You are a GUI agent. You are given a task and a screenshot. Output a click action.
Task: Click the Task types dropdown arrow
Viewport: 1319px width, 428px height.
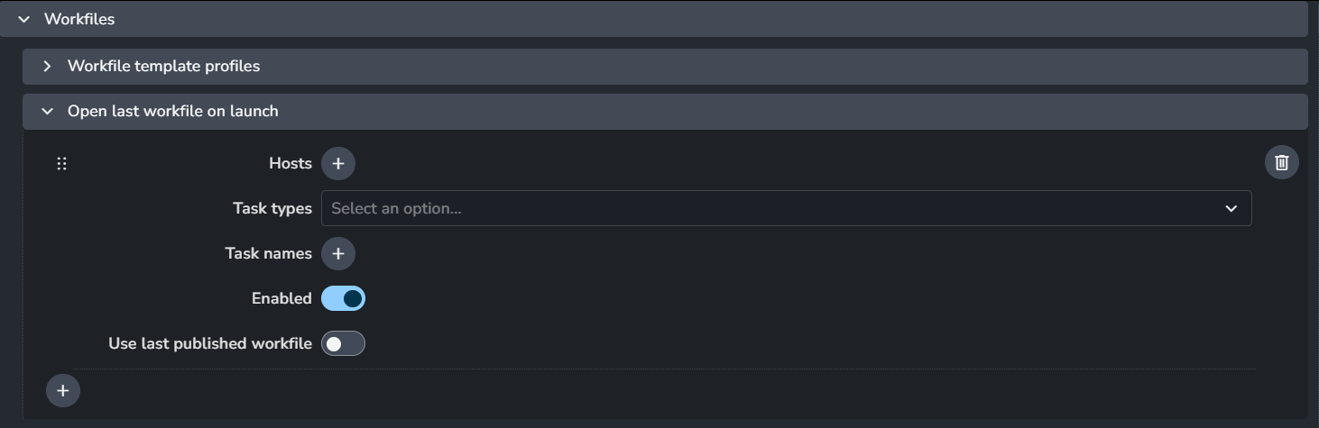[x=1231, y=208]
